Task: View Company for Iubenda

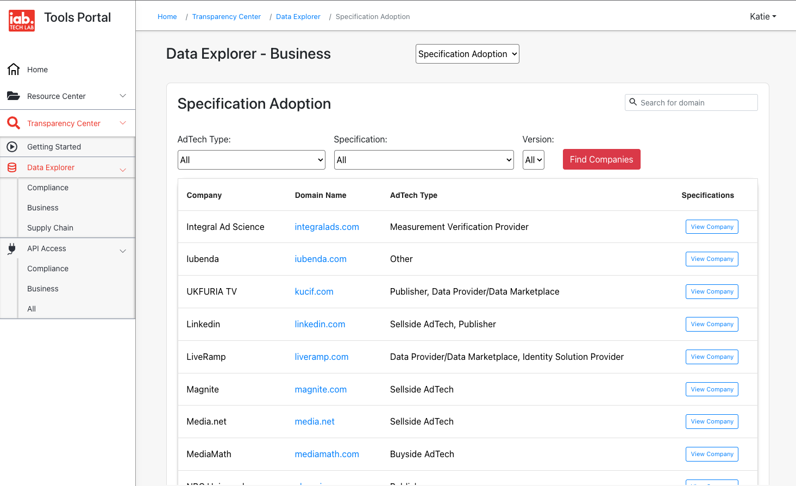Action: point(712,259)
